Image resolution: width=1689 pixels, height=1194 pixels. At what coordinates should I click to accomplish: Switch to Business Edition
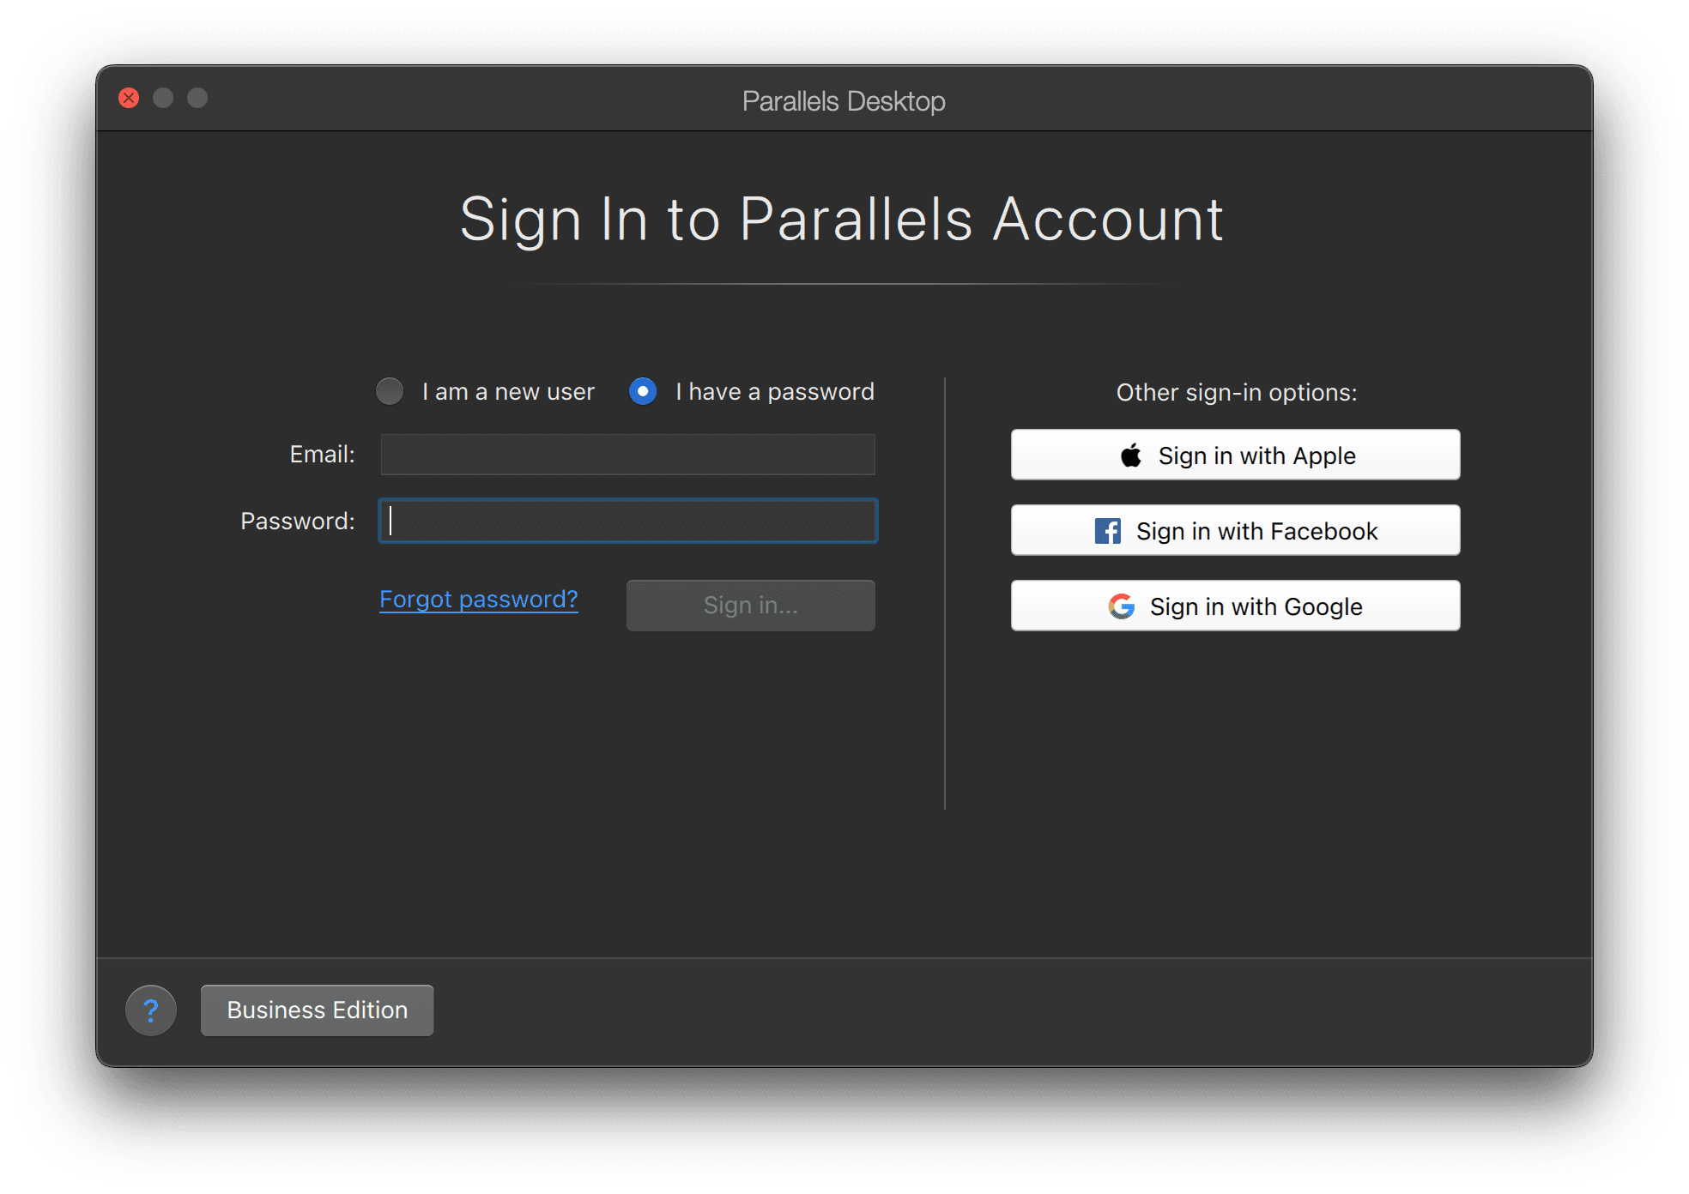click(318, 1010)
